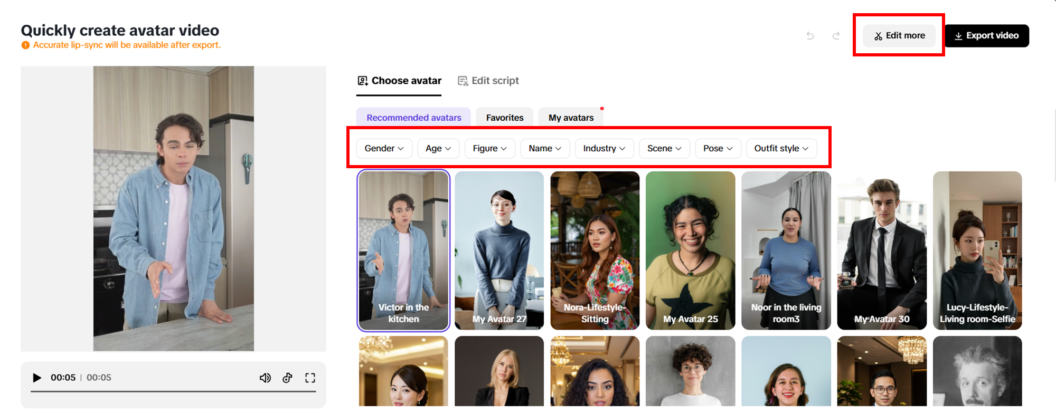
Task: Switch to the Edit script tab
Action: tap(488, 81)
